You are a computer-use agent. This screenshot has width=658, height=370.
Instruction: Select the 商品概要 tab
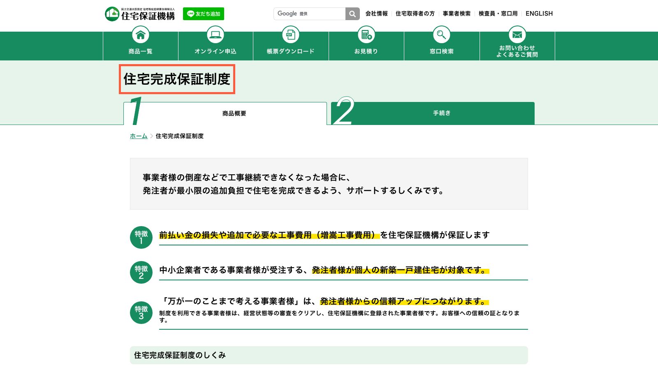[x=225, y=113]
